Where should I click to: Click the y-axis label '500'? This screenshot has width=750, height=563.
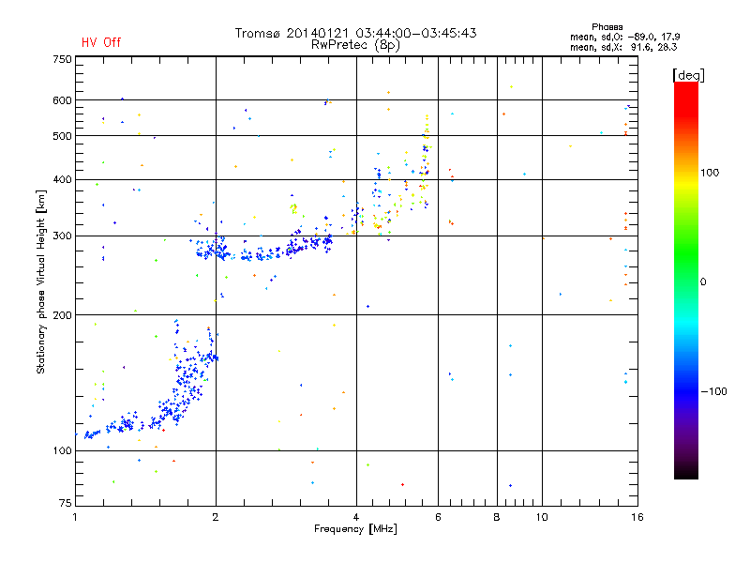click(62, 136)
